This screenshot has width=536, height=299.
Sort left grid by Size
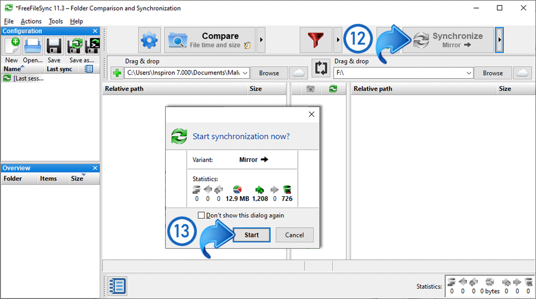click(266, 89)
